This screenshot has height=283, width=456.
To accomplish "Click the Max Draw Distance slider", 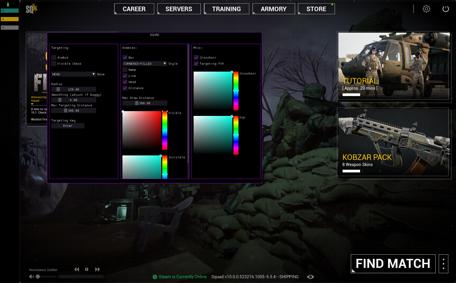I will [144, 103].
